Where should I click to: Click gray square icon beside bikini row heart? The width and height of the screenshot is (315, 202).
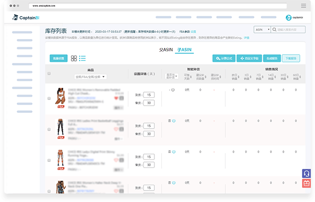122,98
